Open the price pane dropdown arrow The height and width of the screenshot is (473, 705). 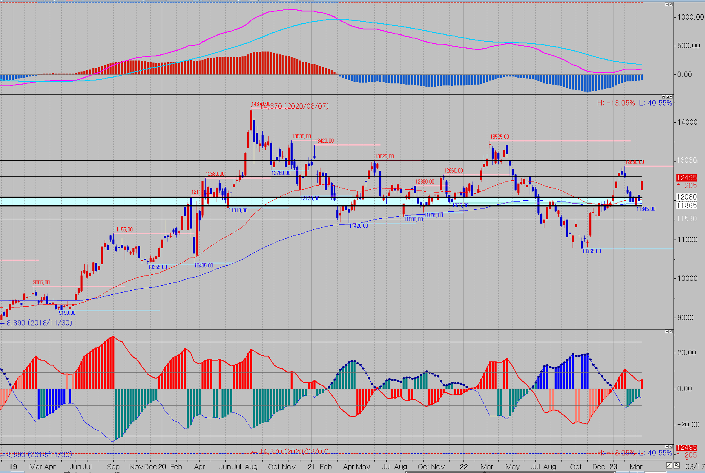671,97
